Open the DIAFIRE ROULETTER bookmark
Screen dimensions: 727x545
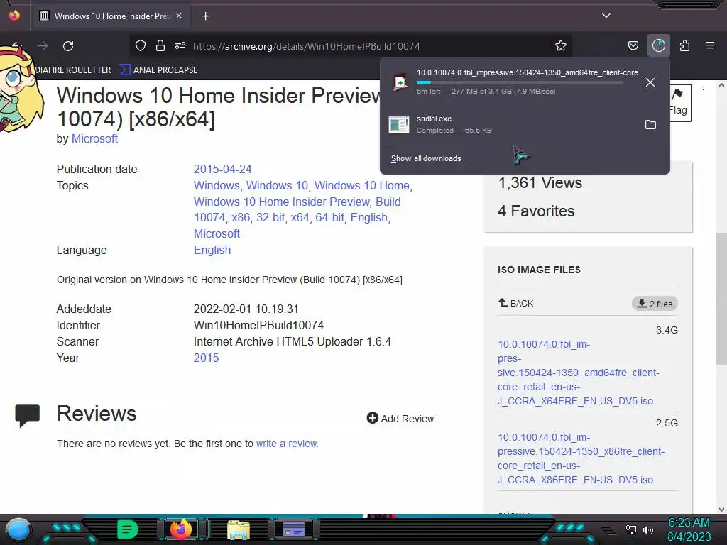(x=73, y=70)
